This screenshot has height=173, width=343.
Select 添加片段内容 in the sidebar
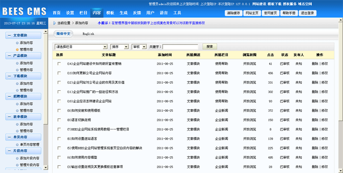point(30,158)
